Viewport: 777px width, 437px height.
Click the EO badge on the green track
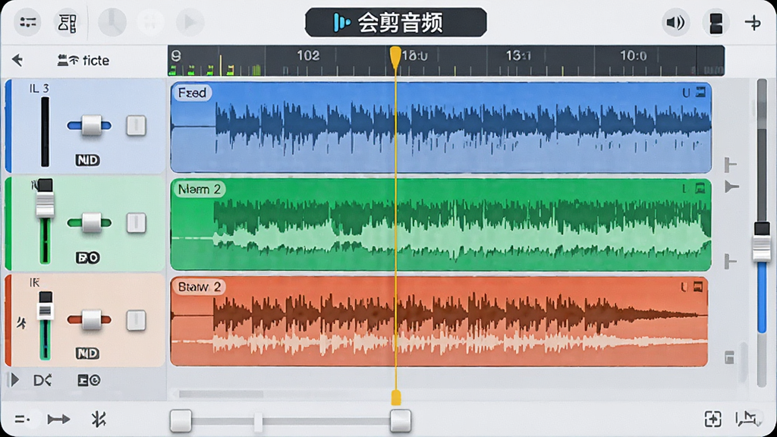click(x=88, y=258)
